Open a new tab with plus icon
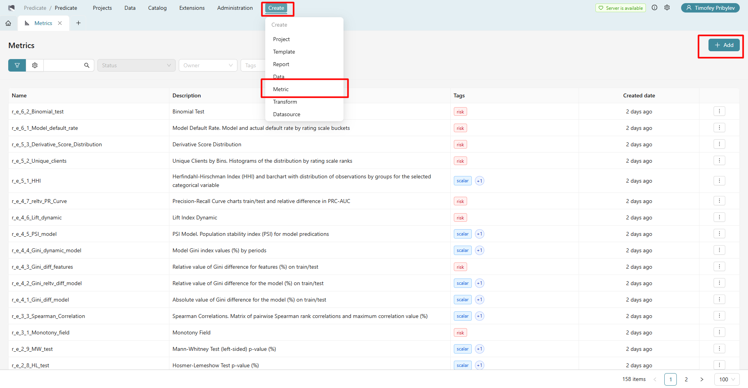 coord(78,23)
